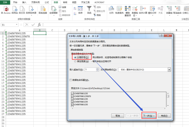The image size is (189, 127).
Task: Click into the formula bar
Action: tap(116, 25)
